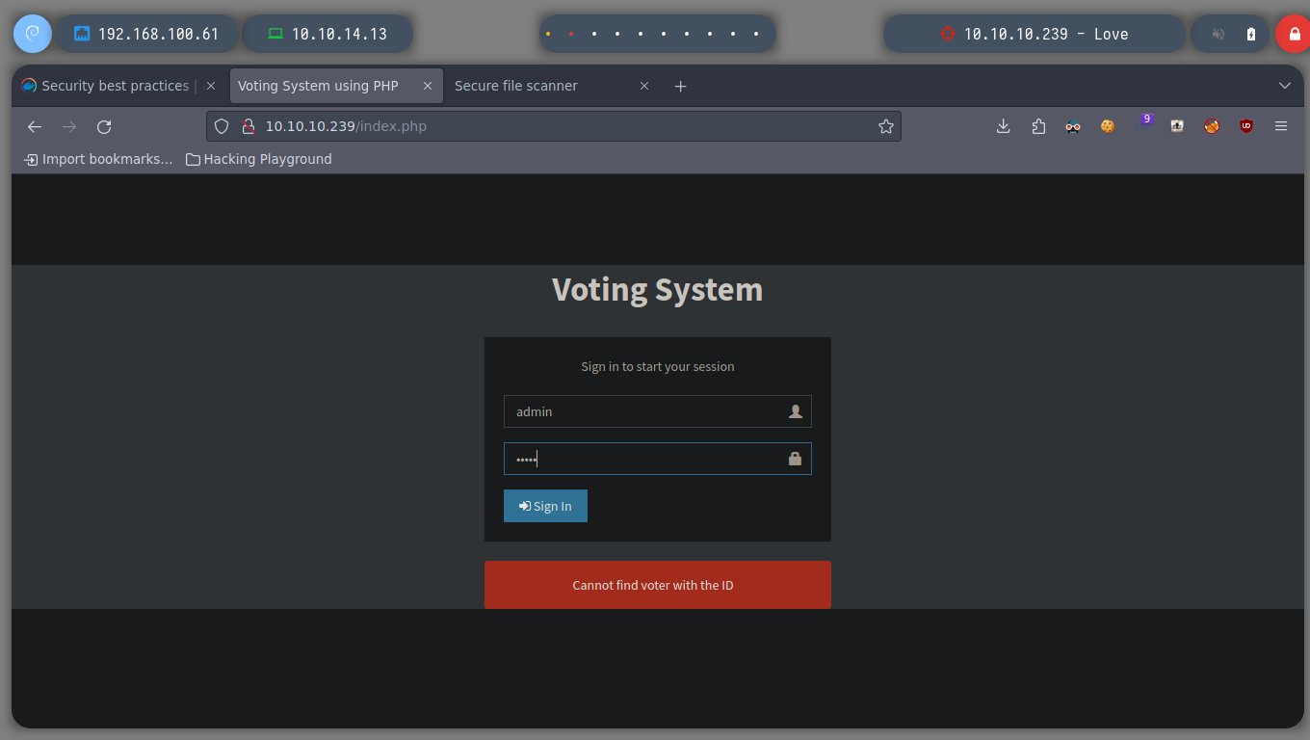Click the ethernet IP 192.168.100.61 widget

pyautogui.click(x=146, y=34)
